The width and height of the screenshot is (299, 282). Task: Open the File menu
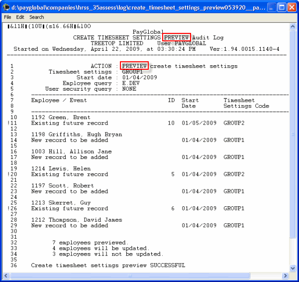click(x=7, y=17)
